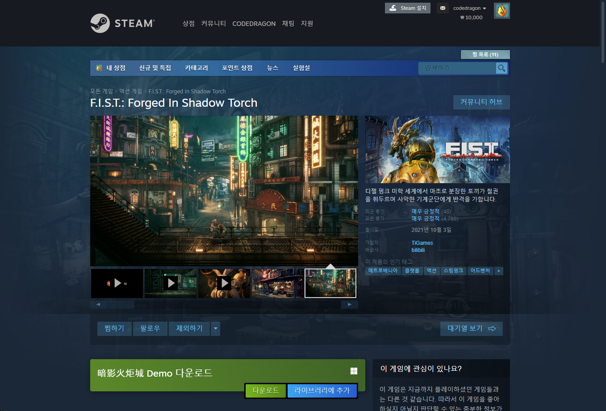Open the 뉴스 tab

[272, 68]
